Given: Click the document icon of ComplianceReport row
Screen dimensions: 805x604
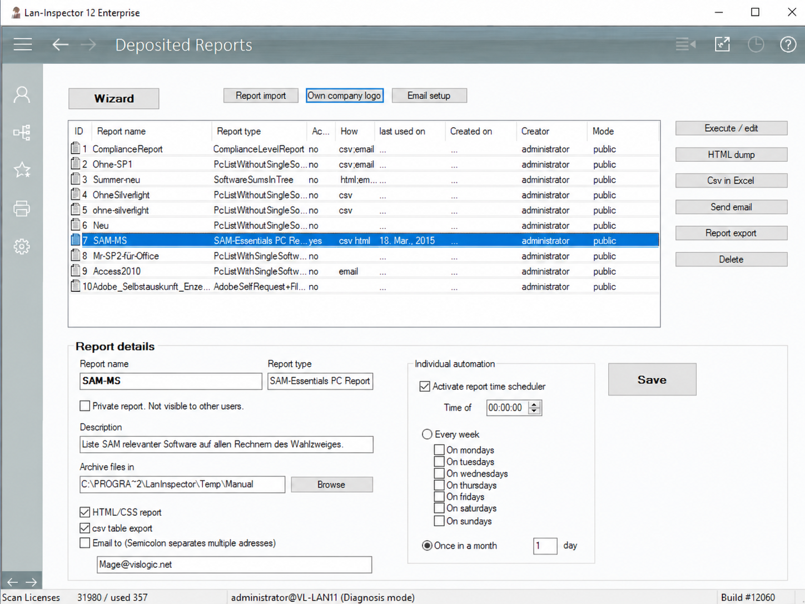Looking at the screenshot, I should coord(76,148).
